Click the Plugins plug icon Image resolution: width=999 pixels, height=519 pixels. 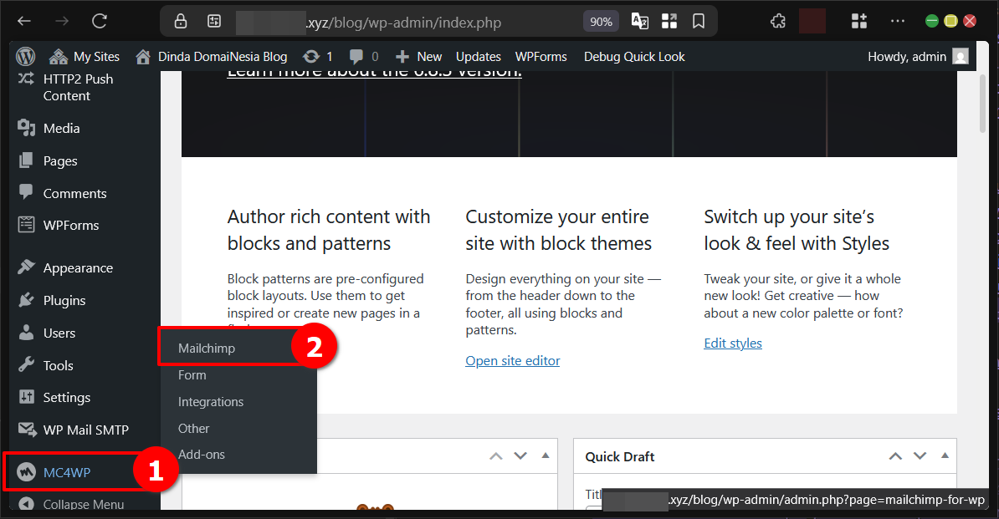(x=26, y=300)
